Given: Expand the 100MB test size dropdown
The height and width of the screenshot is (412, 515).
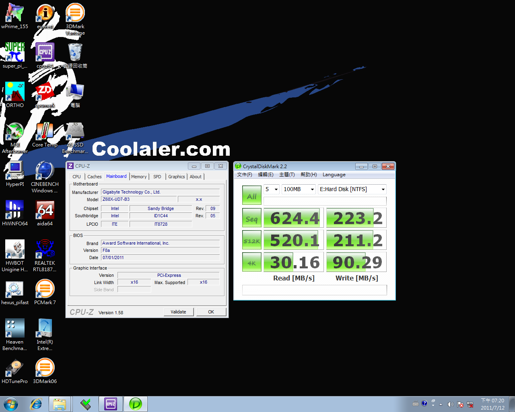Looking at the screenshot, I should click(x=299, y=189).
